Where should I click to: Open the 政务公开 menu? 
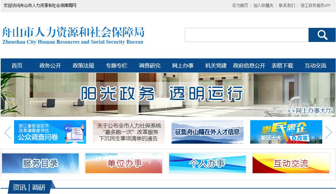pos(50,66)
